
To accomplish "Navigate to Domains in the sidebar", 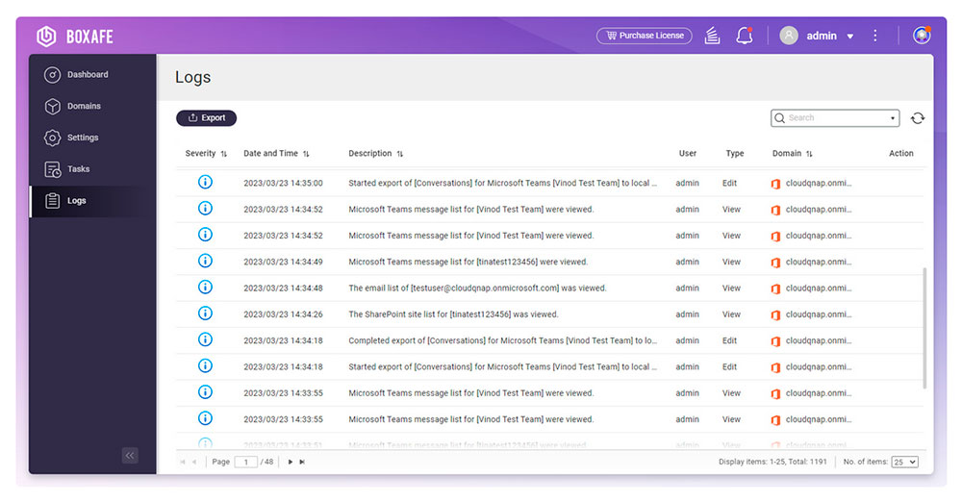I will (x=84, y=106).
